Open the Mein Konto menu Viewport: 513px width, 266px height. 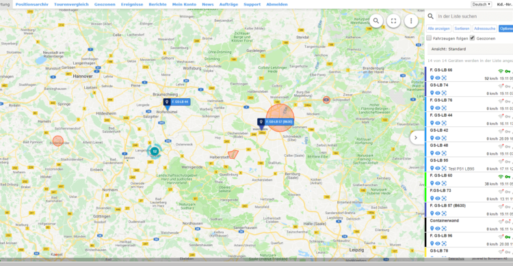click(x=184, y=4)
